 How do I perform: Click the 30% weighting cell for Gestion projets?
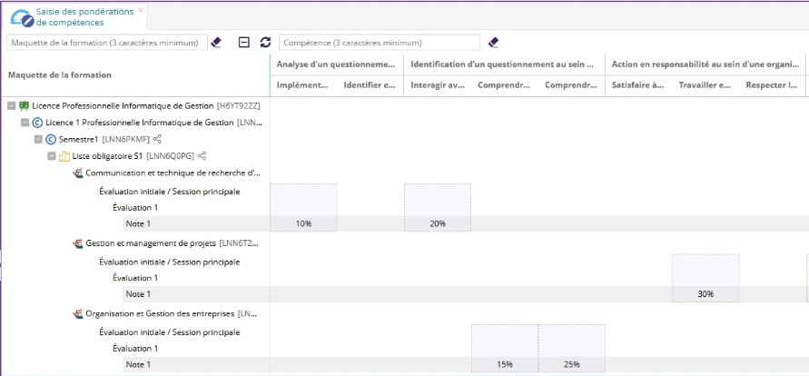(x=705, y=294)
